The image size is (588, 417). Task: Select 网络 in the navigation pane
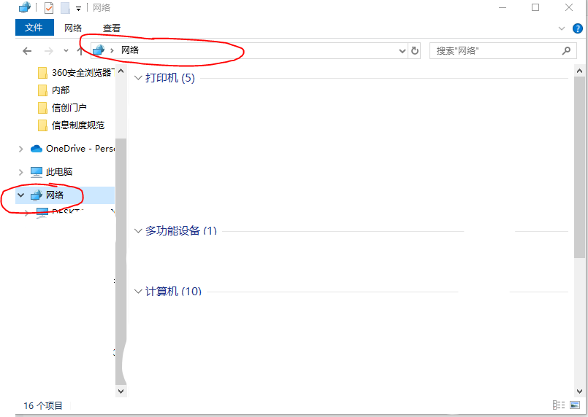tap(65, 195)
